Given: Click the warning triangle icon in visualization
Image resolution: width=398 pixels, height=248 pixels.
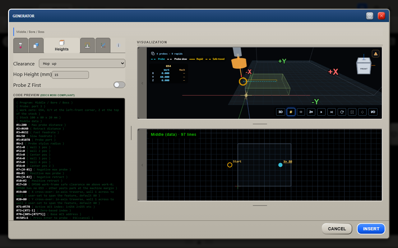Looking at the screenshot, I should pyautogui.click(x=376, y=54).
